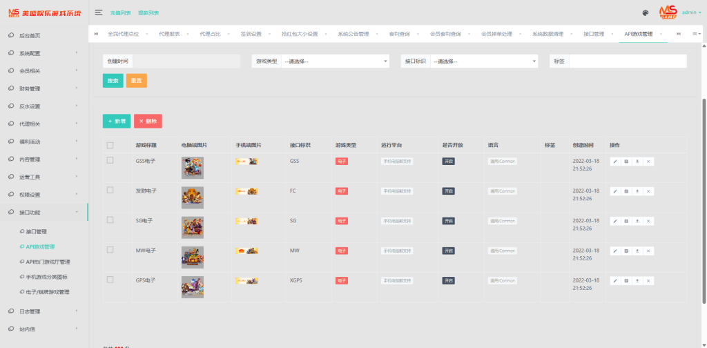Click the download icon for SG电子 row

pyautogui.click(x=637, y=221)
